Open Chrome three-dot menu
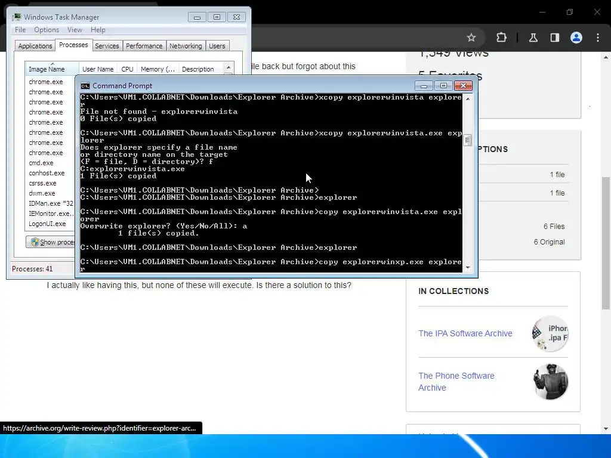The image size is (611, 458). click(598, 38)
